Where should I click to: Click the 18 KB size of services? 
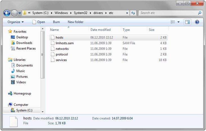162,60
